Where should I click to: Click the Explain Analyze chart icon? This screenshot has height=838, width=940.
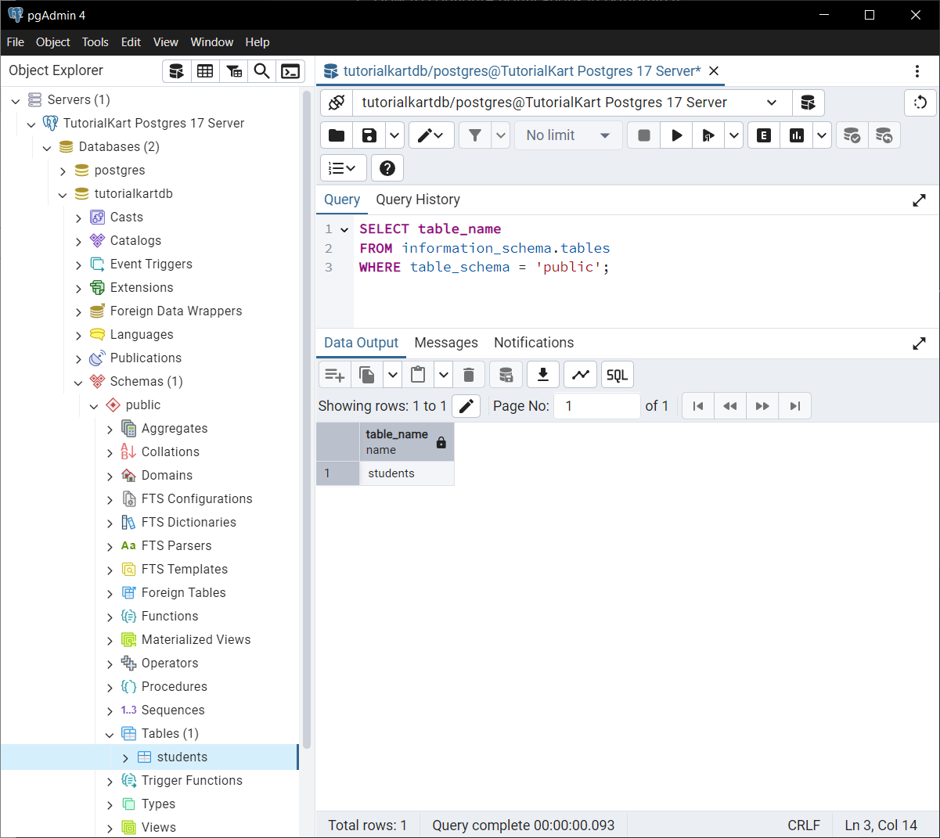point(797,135)
